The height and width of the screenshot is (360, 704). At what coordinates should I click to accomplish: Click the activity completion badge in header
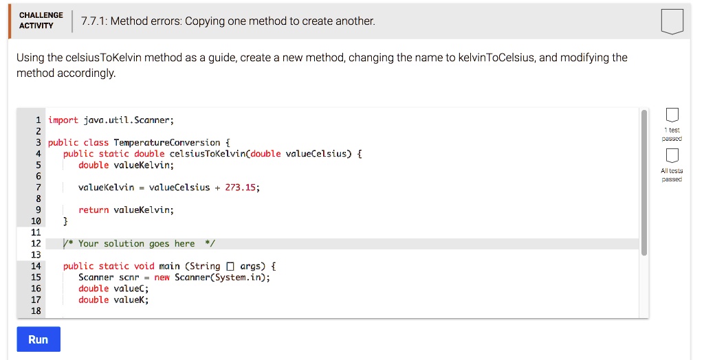click(x=672, y=21)
